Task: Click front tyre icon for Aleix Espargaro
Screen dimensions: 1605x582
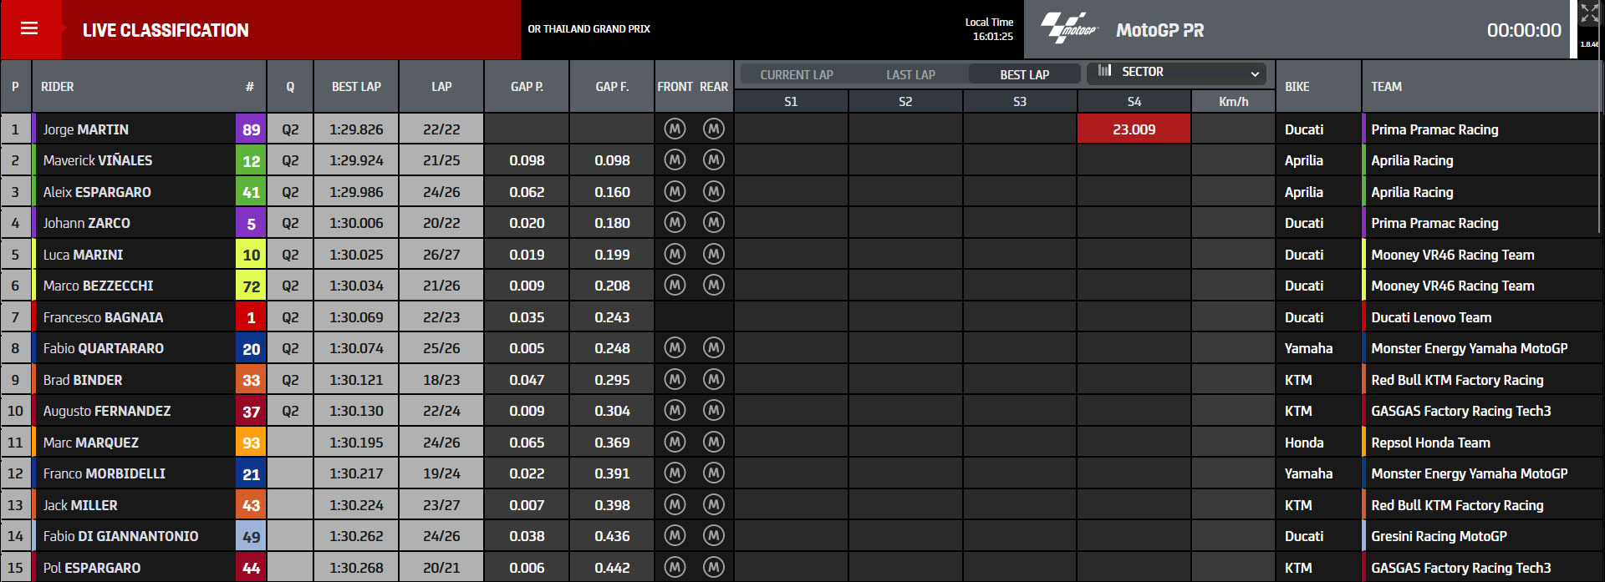Action: pyautogui.click(x=675, y=191)
